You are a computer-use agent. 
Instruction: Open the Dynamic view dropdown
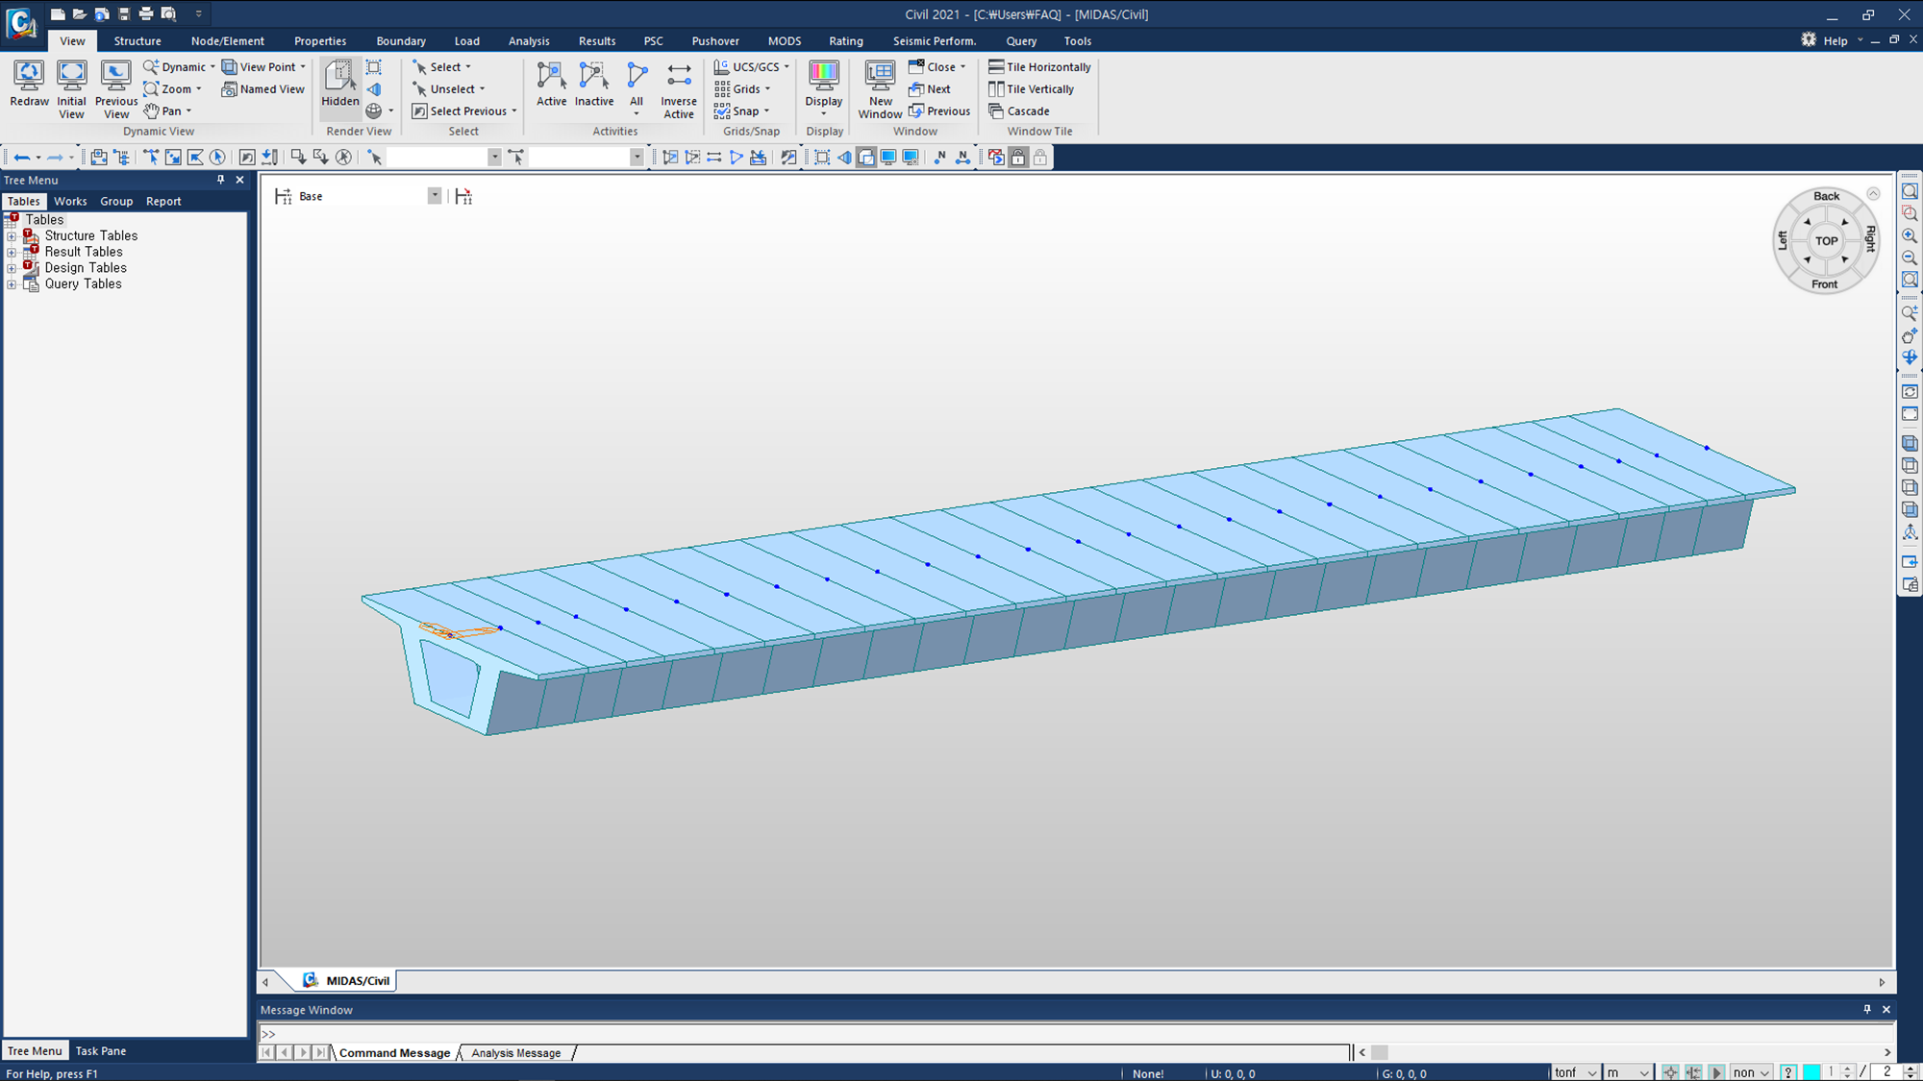point(180,67)
